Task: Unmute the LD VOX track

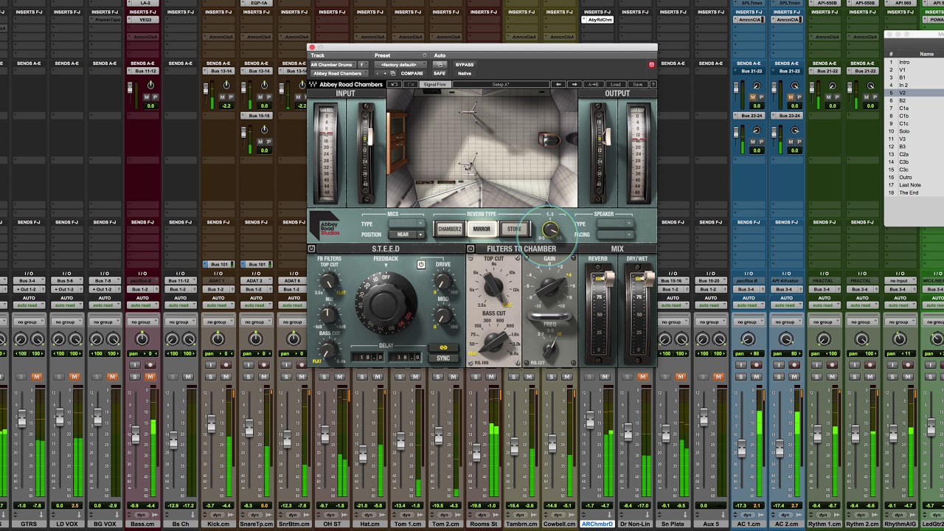Action: pos(74,377)
